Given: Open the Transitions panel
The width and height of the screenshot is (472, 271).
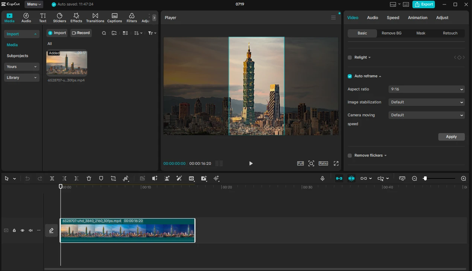Looking at the screenshot, I should pyautogui.click(x=95, y=18).
